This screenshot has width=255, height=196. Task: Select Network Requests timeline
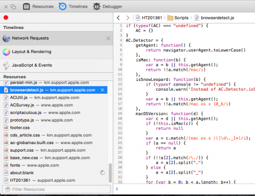56,38
